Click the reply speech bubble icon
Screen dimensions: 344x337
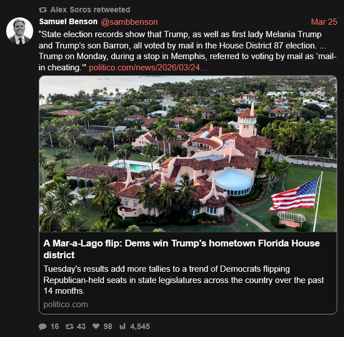[x=43, y=326]
